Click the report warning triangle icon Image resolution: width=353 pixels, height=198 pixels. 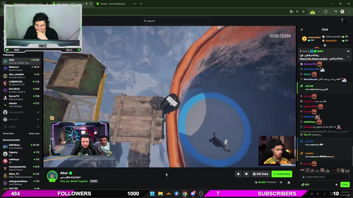tap(289, 182)
